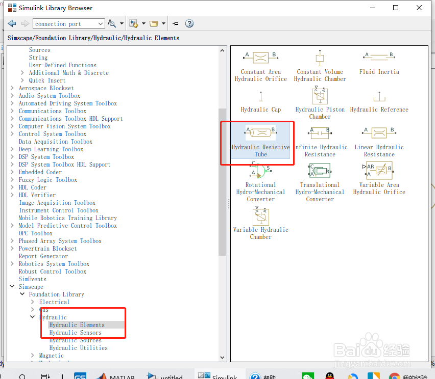Open the connection port search combo box

point(69,24)
